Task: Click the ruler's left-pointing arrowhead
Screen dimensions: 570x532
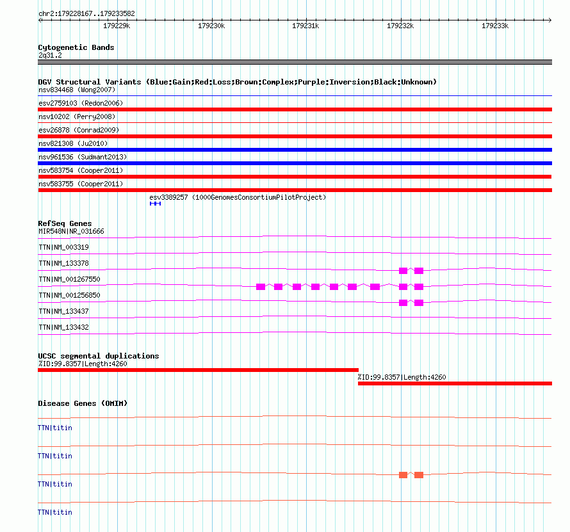Action: click(40, 20)
